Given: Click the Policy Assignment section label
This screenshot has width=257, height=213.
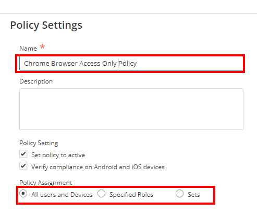Looking at the screenshot, I should 45,183.
